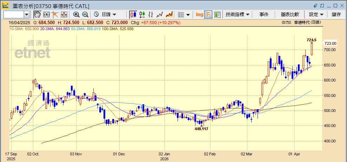Select the hand pan tool

37,15
